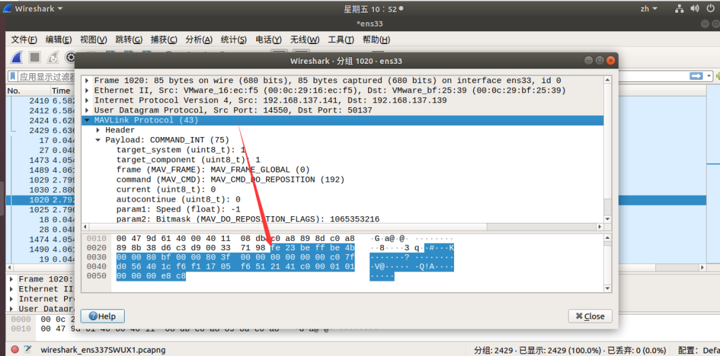The height and width of the screenshot is (356, 720).
Task: Select target_component (uint8_t): 1 field
Action: (188, 160)
